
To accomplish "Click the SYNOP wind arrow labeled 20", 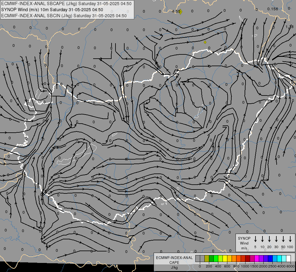I will (x=269, y=239).
